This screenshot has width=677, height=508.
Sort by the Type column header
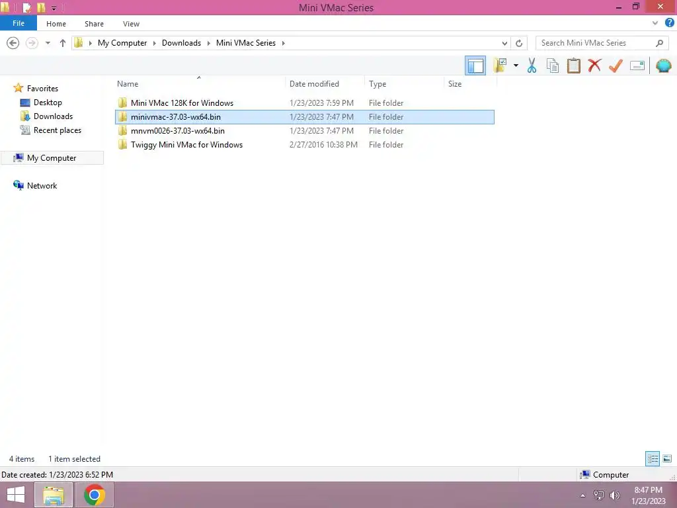[404, 84]
